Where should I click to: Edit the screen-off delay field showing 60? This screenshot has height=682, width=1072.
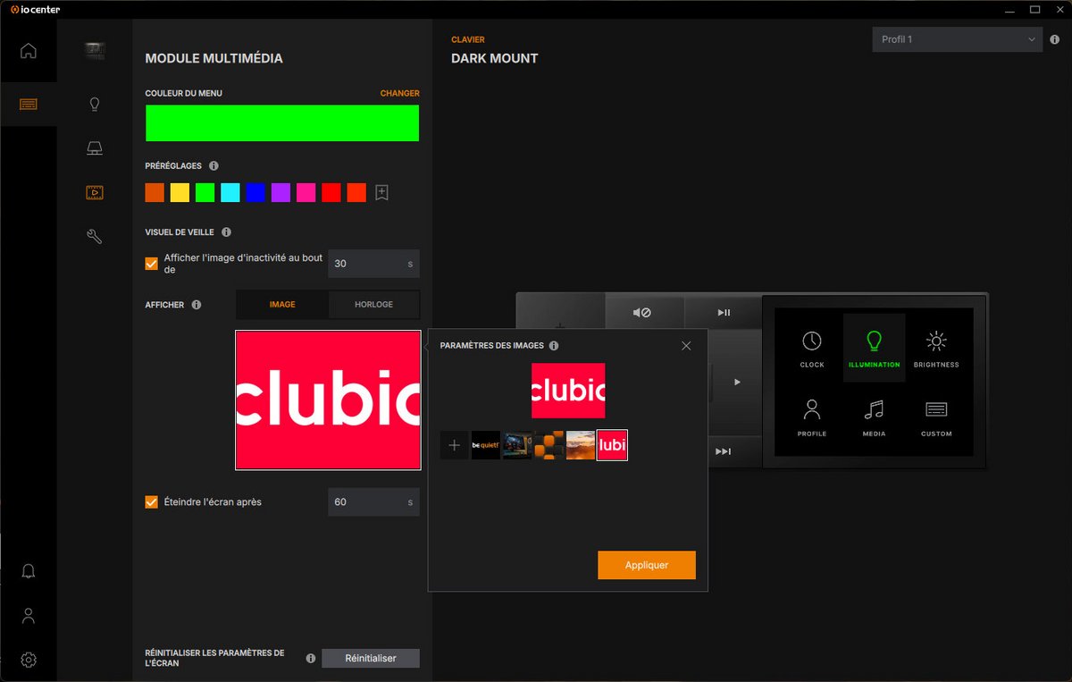tap(373, 502)
